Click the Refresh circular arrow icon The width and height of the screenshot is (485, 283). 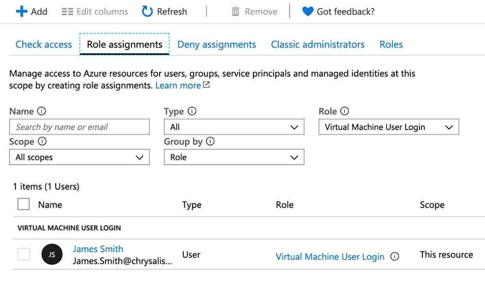click(x=147, y=12)
